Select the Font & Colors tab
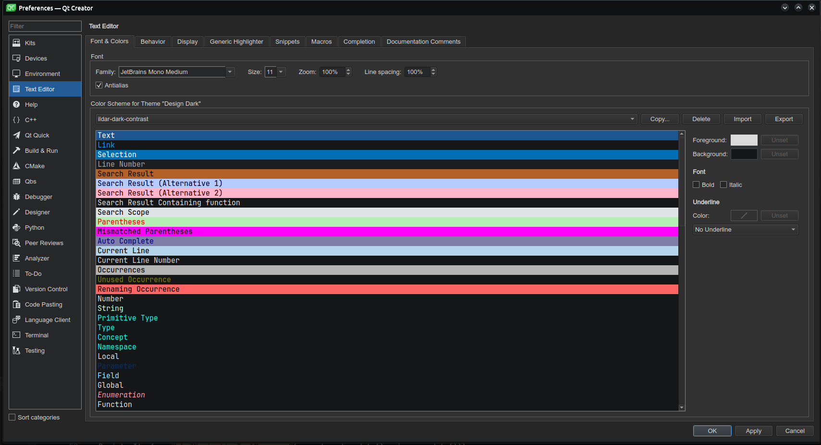821x445 pixels. pos(110,41)
